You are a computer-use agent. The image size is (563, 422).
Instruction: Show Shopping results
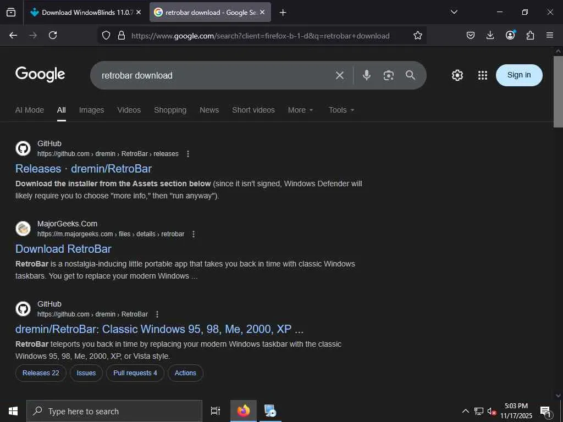(x=170, y=110)
